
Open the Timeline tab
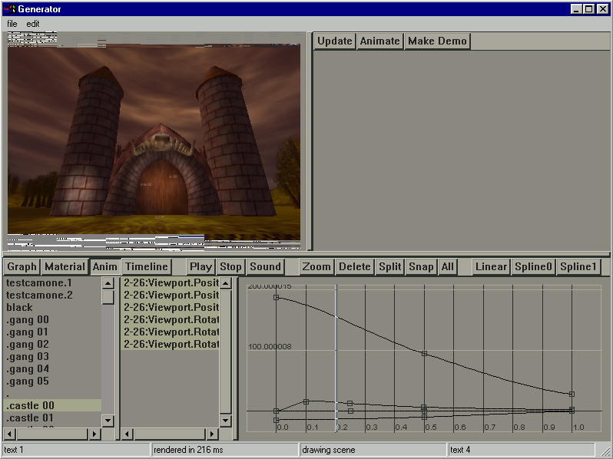click(147, 267)
